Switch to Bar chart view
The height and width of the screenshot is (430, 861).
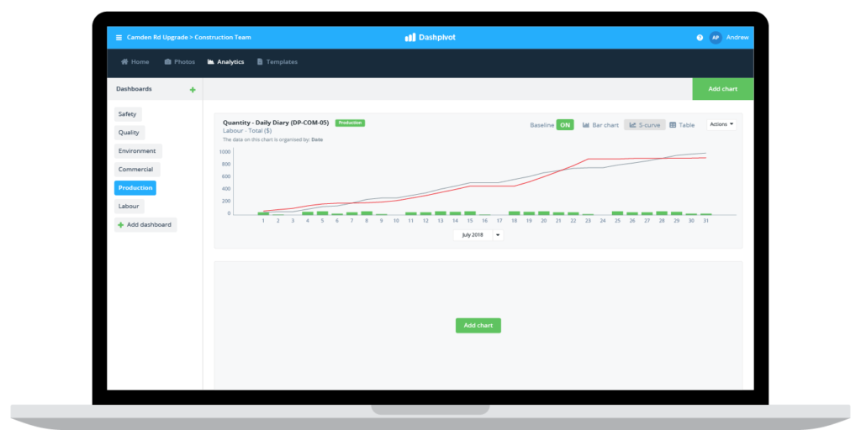pyautogui.click(x=600, y=125)
